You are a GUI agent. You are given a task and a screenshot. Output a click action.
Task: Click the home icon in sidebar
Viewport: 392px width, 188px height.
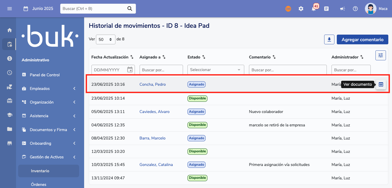coord(10,30)
